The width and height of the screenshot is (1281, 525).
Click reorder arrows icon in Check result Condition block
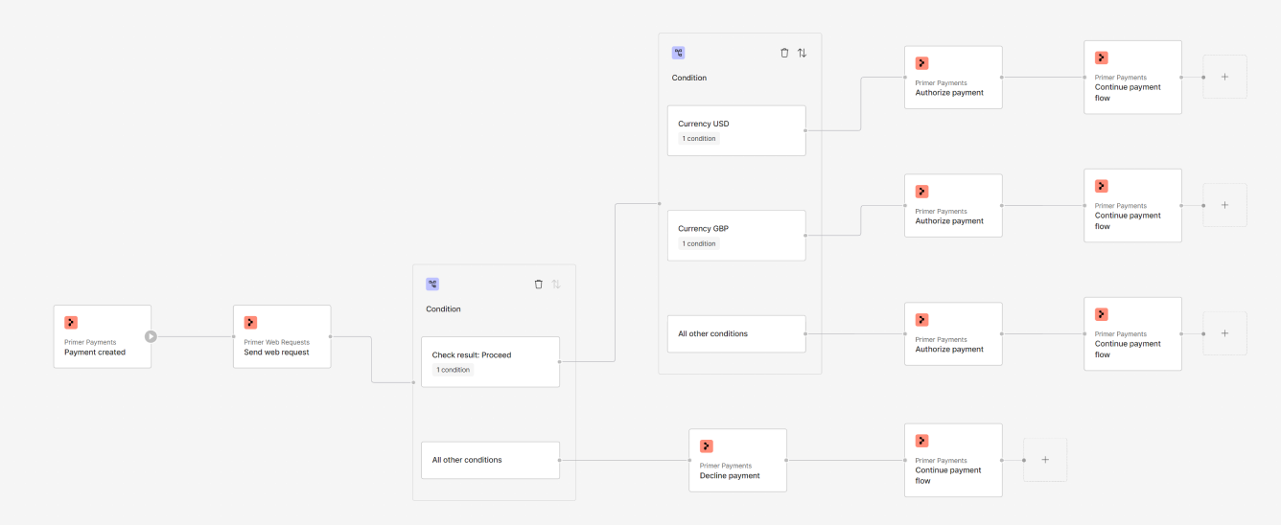pos(556,285)
